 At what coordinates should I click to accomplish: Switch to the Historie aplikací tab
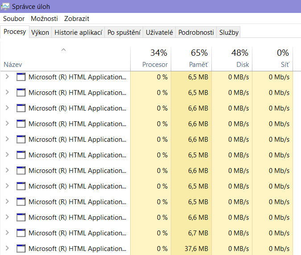78,33
